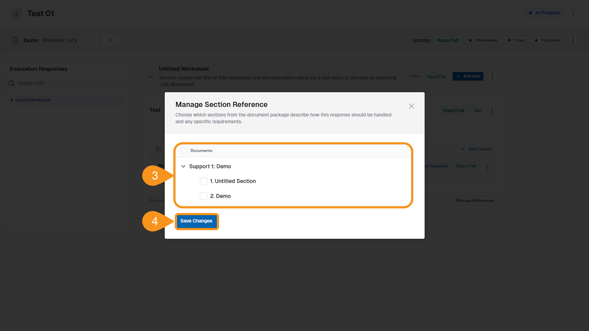This screenshot has width=589, height=331.
Task: Click the next workbook arrow
Action: point(110,40)
